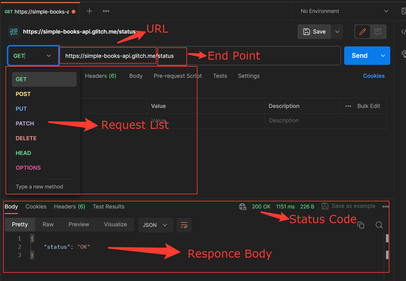Click the network globe lock icon
Screen dimensions: 406x281
tap(243, 207)
